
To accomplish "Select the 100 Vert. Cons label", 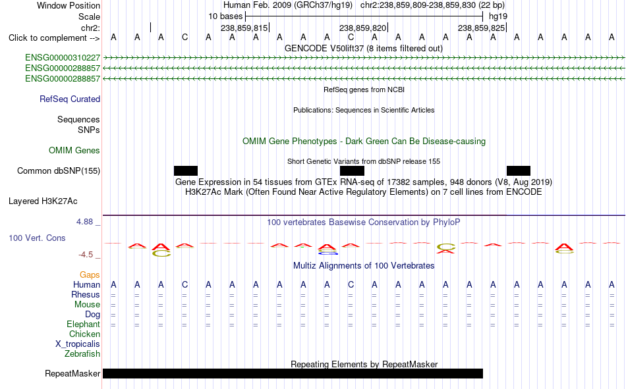I will point(37,238).
